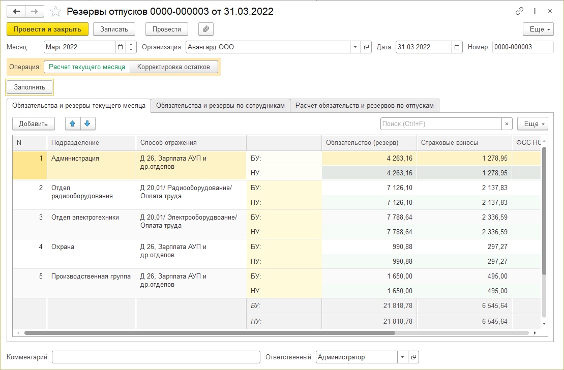Open the table's Еще menu
Viewport: 564px width, 370px height.
pyautogui.click(x=532, y=124)
